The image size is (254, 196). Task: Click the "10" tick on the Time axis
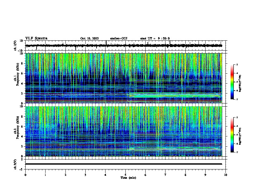(x=225, y=175)
